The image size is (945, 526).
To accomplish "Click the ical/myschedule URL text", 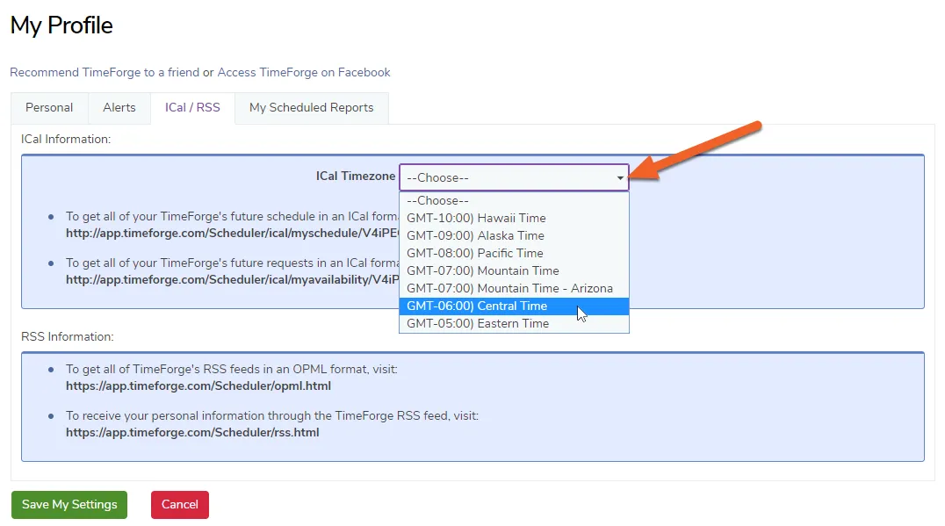I will (x=232, y=234).
